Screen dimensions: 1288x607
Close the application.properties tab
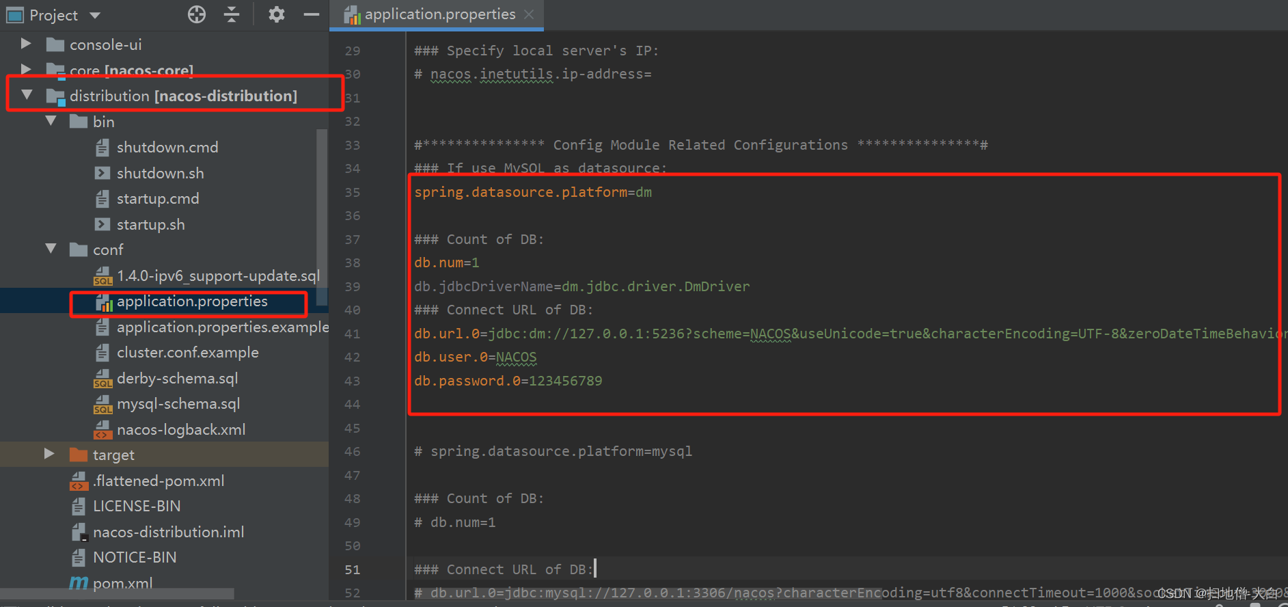pyautogui.click(x=529, y=14)
